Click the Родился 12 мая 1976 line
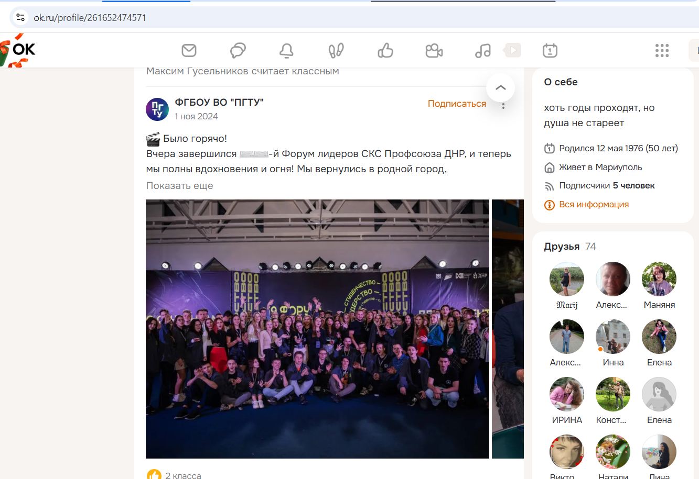 tap(618, 148)
